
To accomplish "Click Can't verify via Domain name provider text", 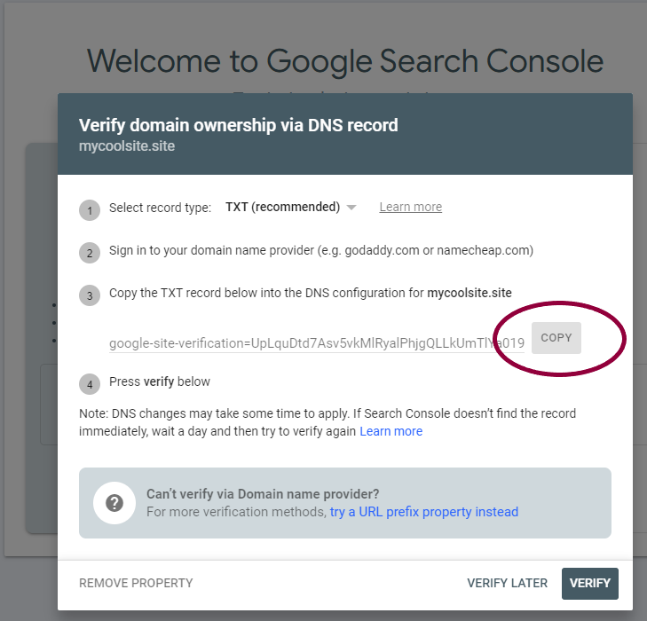I will [x=263, y=494].
